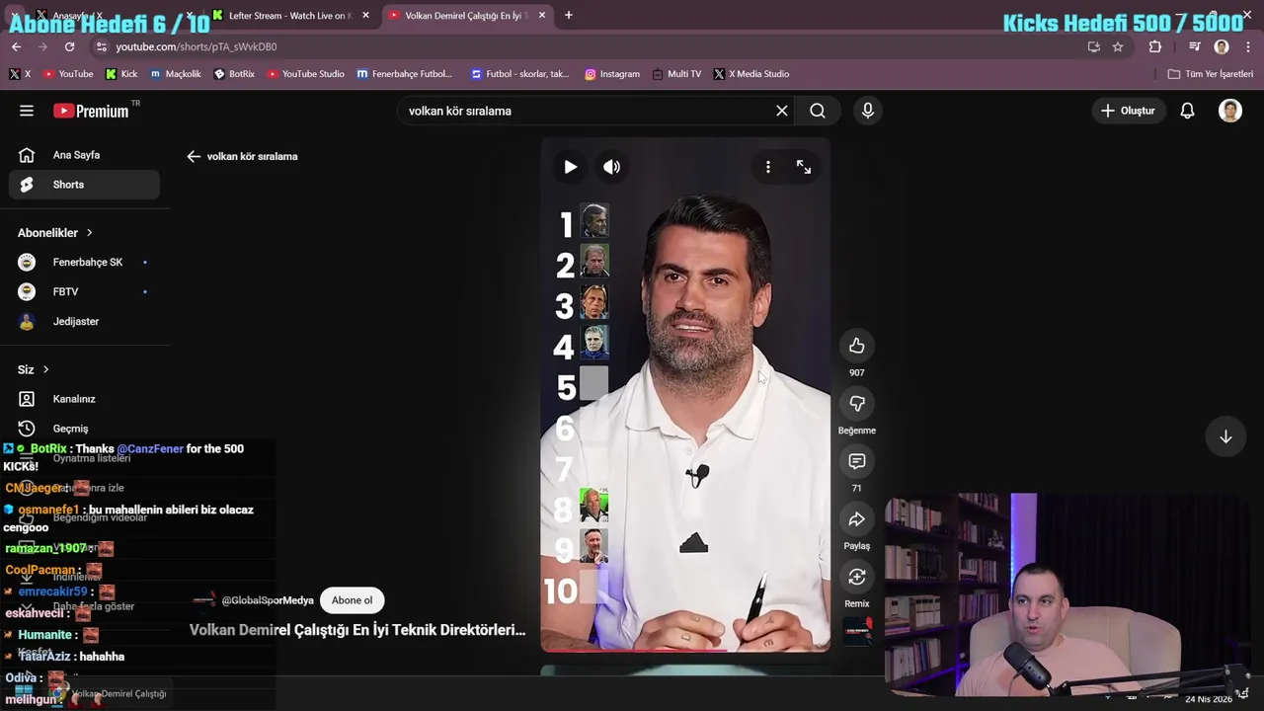This screenshot has height=711, width=1264.
Task: Open Geçmiş watch history
Action: 84,429
